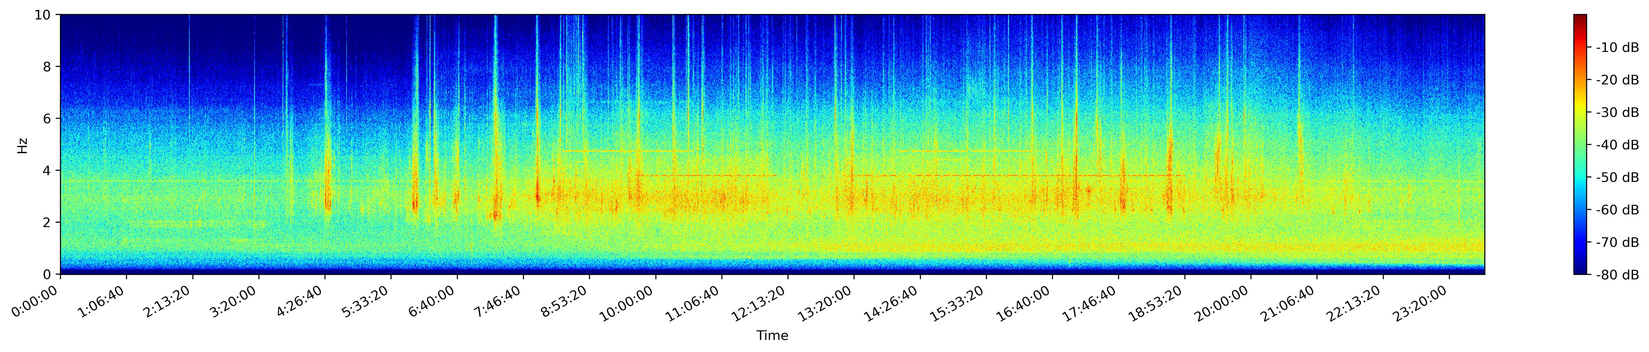
Task: Click the 7:46:40 time tick label
Action: click(499, 300)
